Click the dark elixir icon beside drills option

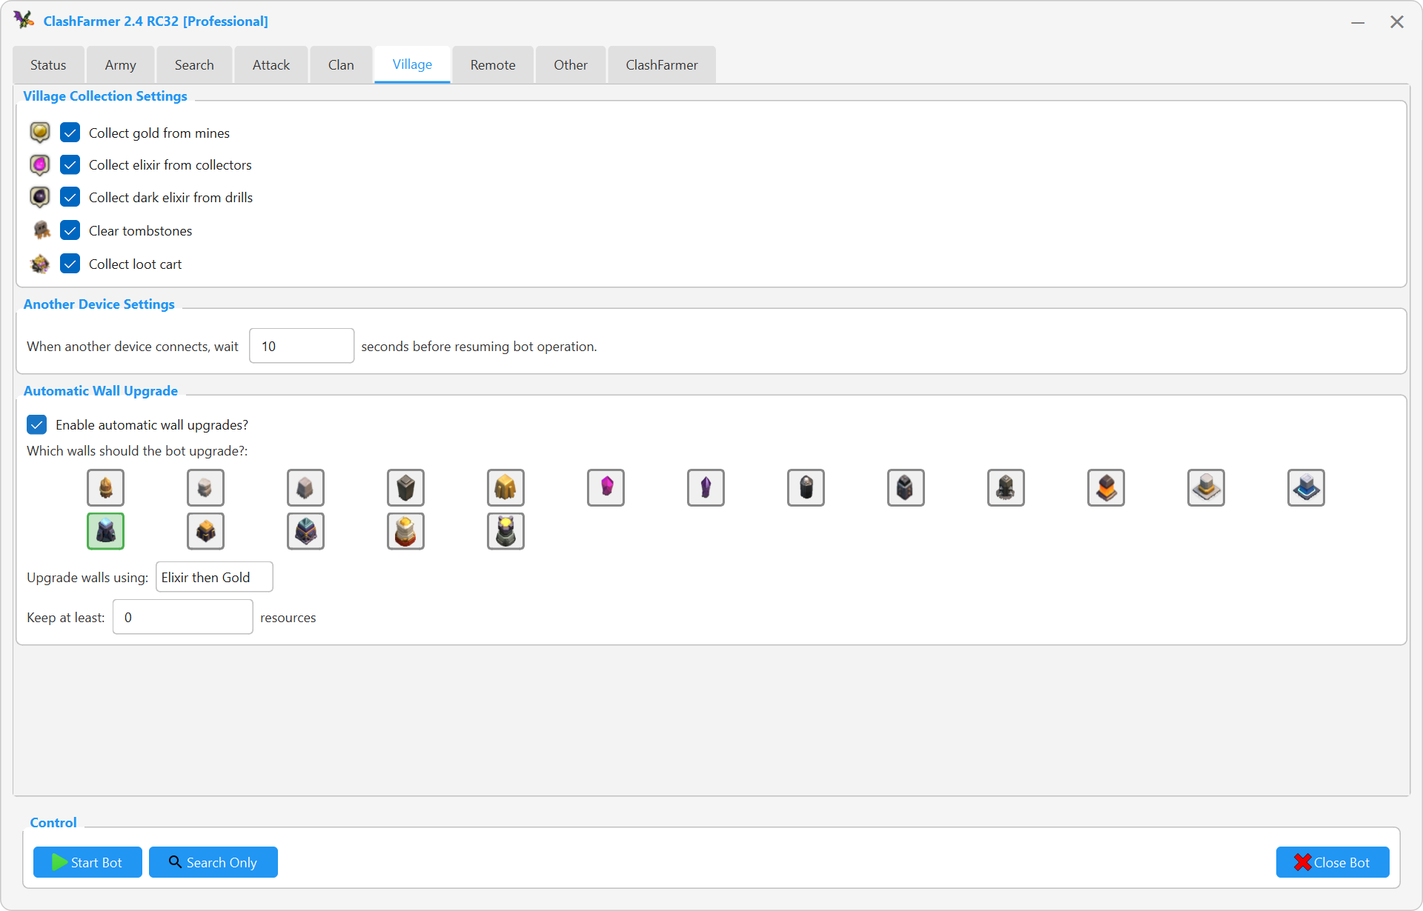40,197
